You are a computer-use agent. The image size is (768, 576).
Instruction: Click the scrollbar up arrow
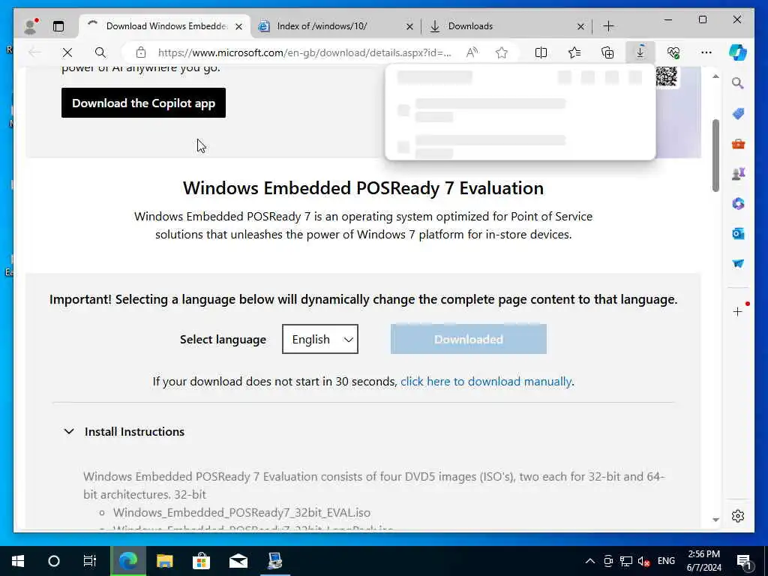point(715,76)
